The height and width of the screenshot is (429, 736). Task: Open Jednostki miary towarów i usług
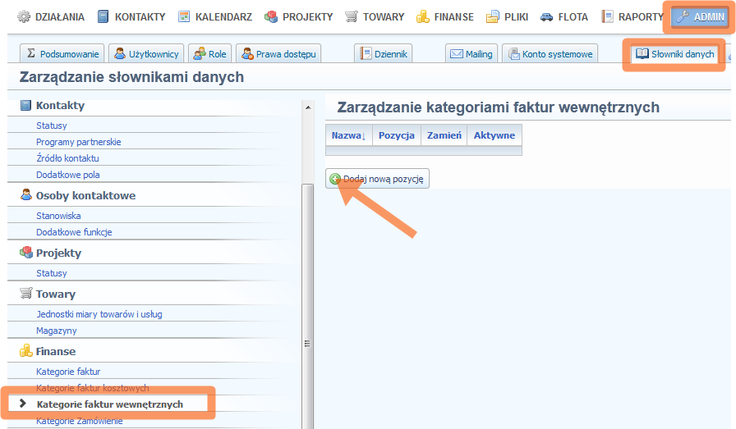[99, 314]
